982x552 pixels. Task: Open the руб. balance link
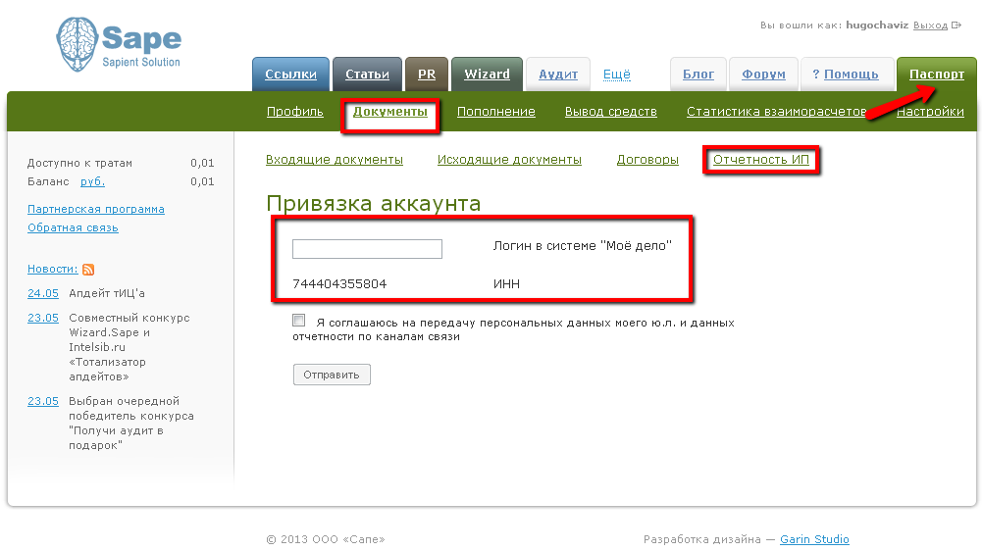[x=92, y=181]
